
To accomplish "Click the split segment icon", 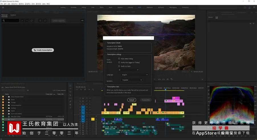I will (40, 21).
